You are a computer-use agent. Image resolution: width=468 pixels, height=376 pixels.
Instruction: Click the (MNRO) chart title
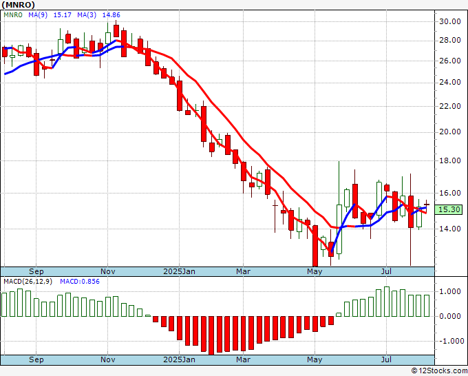tap(19, 5)
